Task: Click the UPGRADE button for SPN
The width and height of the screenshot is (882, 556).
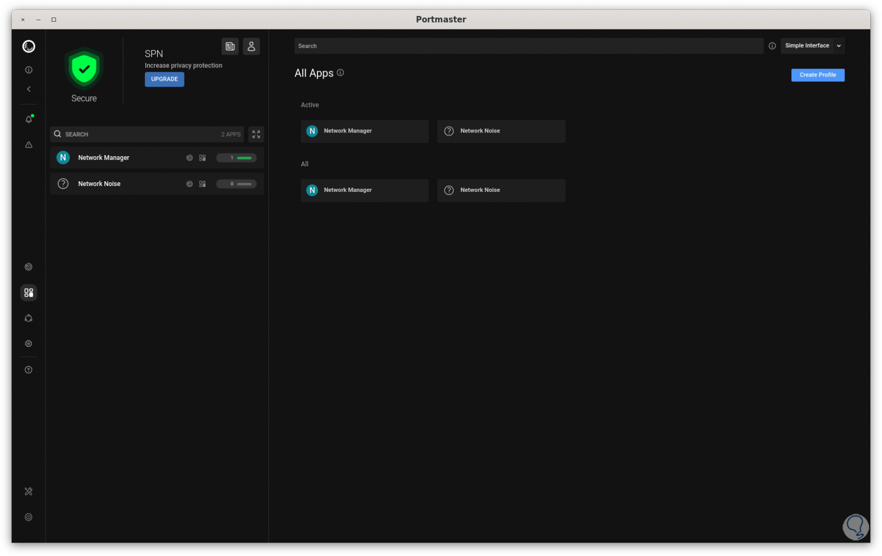Action: click(165, 79)
